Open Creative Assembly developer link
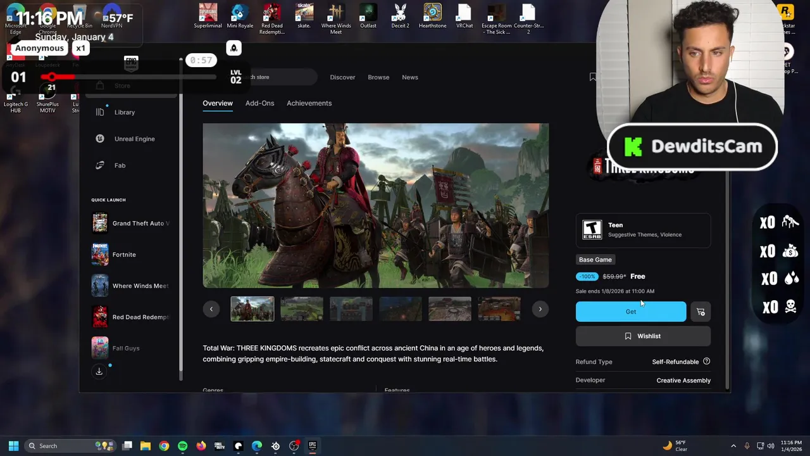This screenshot has height=456, width=810. click(683, 381)
